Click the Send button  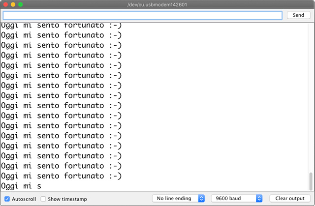(x=298, y=15)
